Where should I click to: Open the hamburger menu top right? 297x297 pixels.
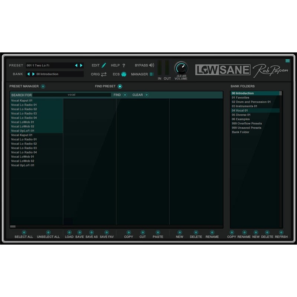click(287, 61)
